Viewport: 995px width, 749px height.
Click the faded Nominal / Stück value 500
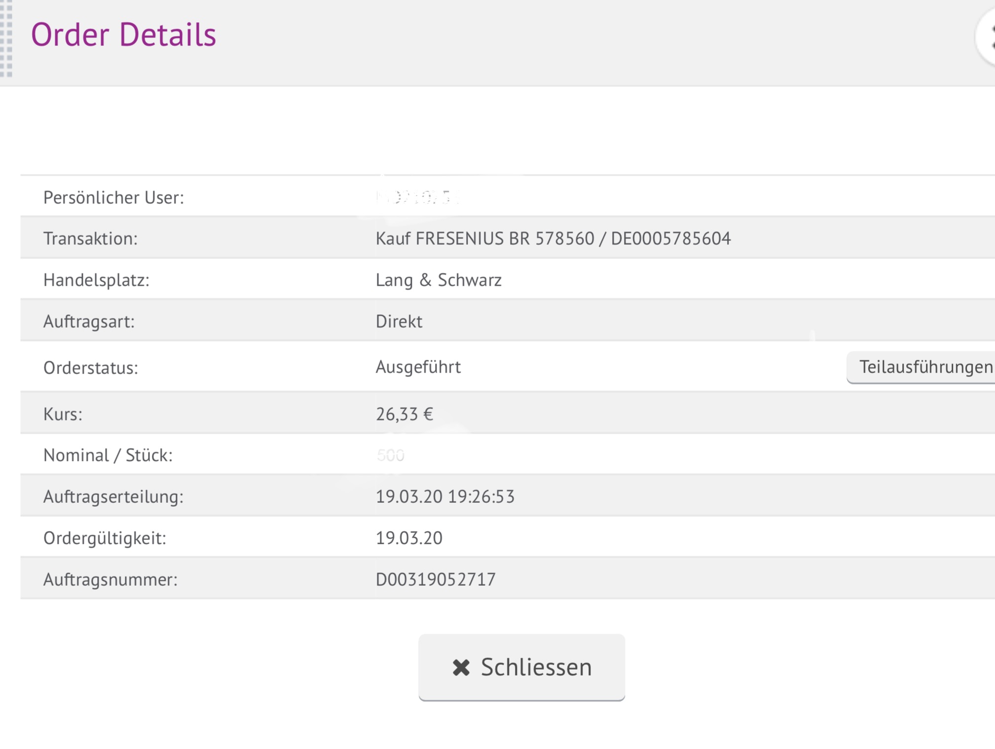click(390, 455)
